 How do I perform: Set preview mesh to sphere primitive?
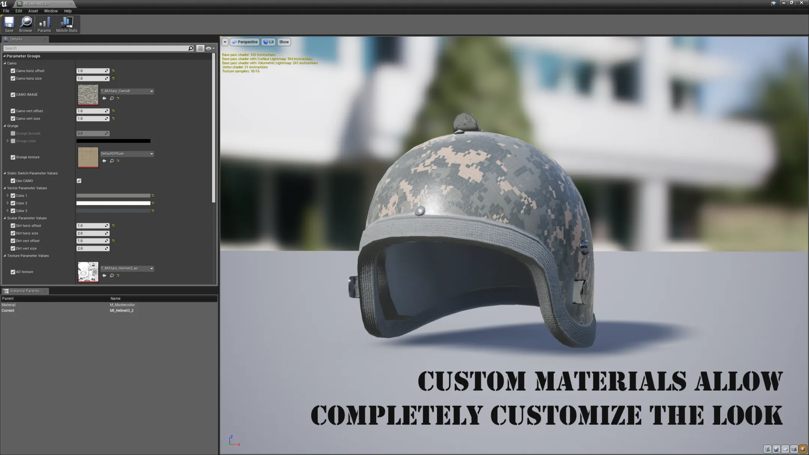pos(776,449)
